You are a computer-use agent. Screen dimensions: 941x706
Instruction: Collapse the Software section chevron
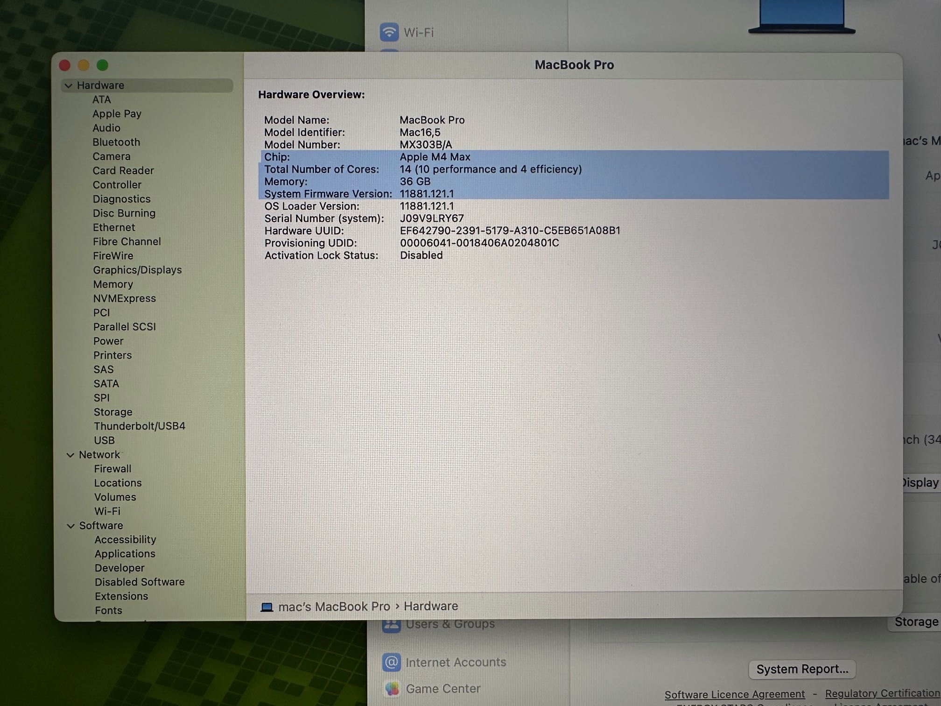(71, 526)
